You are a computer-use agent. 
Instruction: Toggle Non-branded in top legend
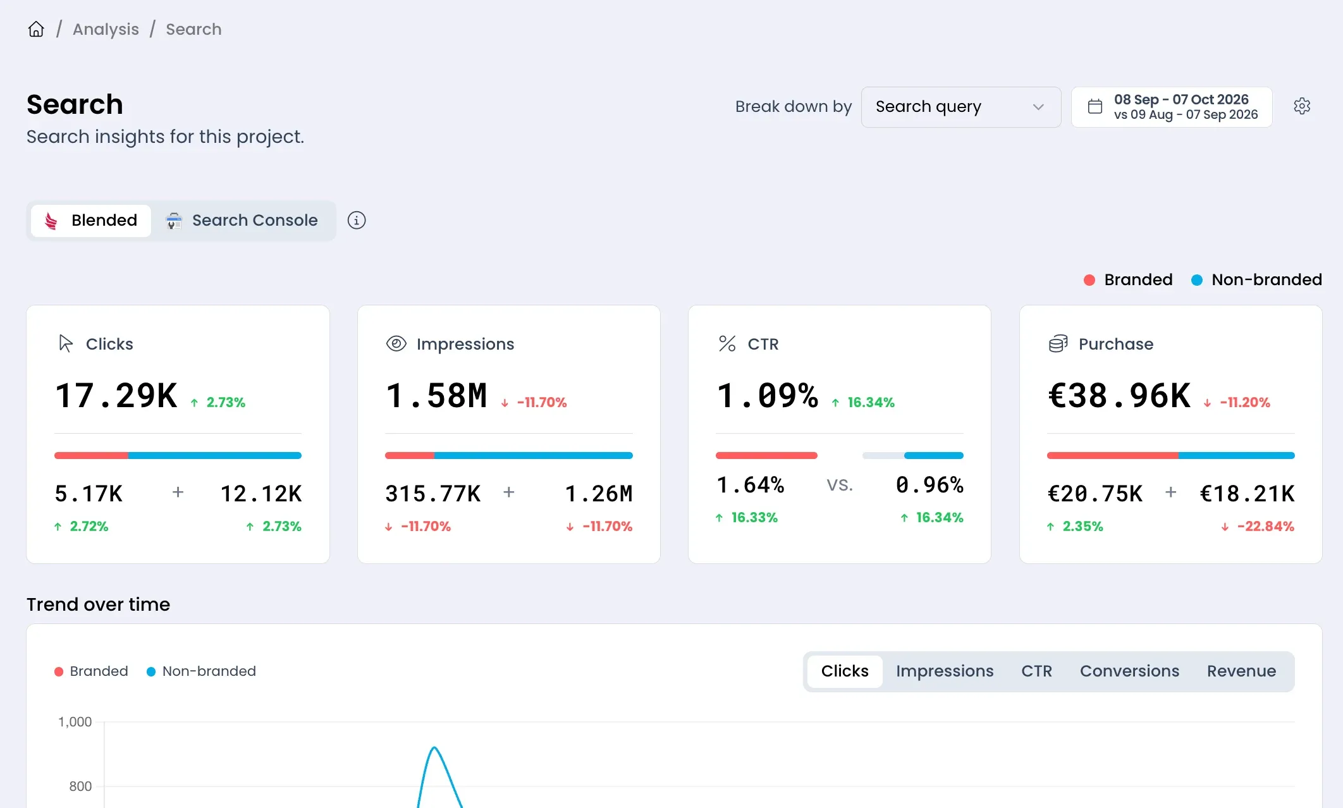pyautogui.click(x=1256, y=279)
